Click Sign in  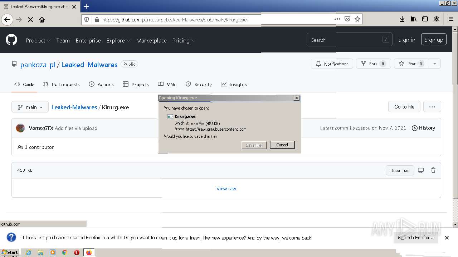(x=407, y=40)
